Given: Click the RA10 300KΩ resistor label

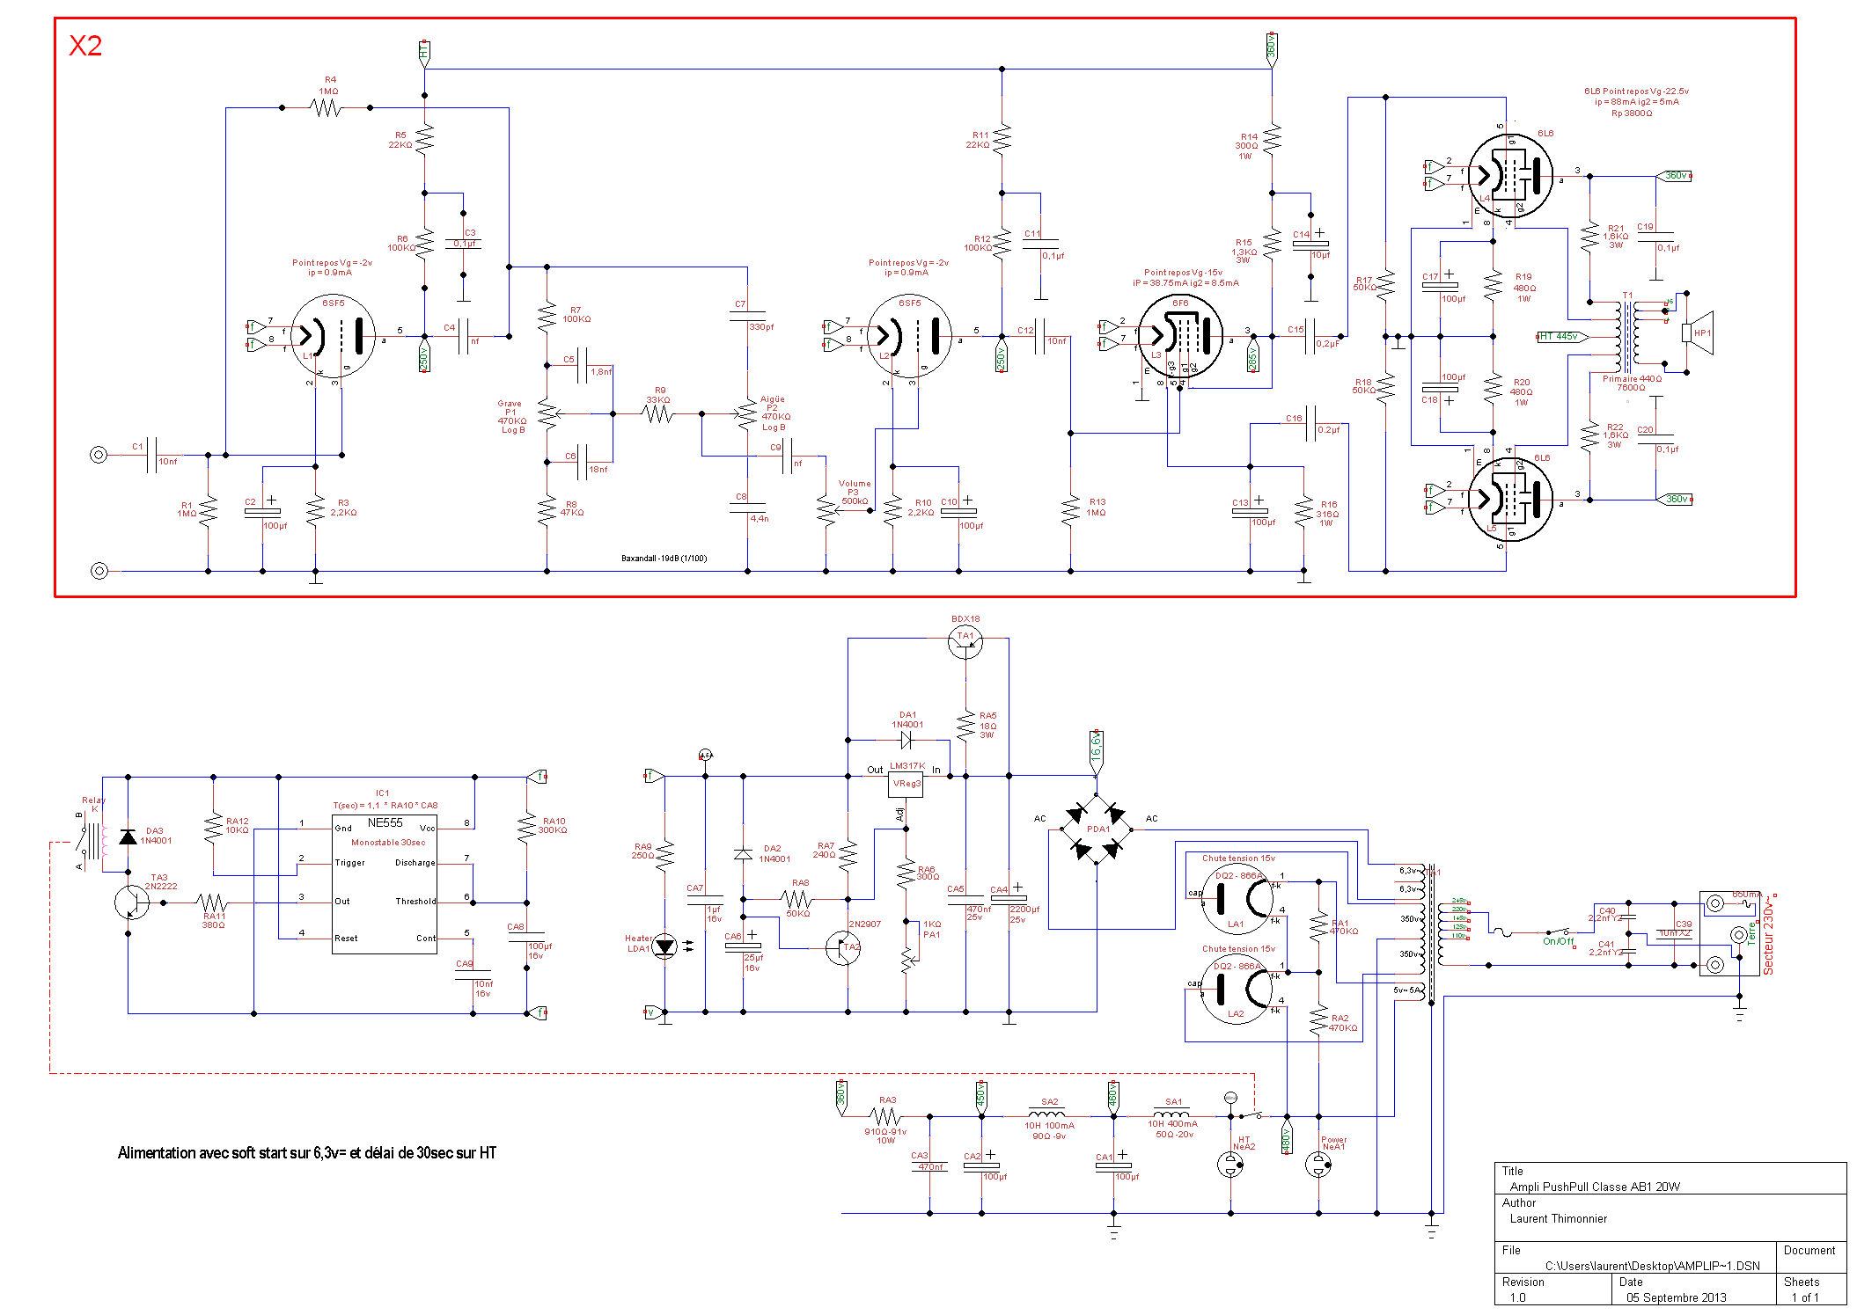Looking at the screenshot, I should 553,826.
